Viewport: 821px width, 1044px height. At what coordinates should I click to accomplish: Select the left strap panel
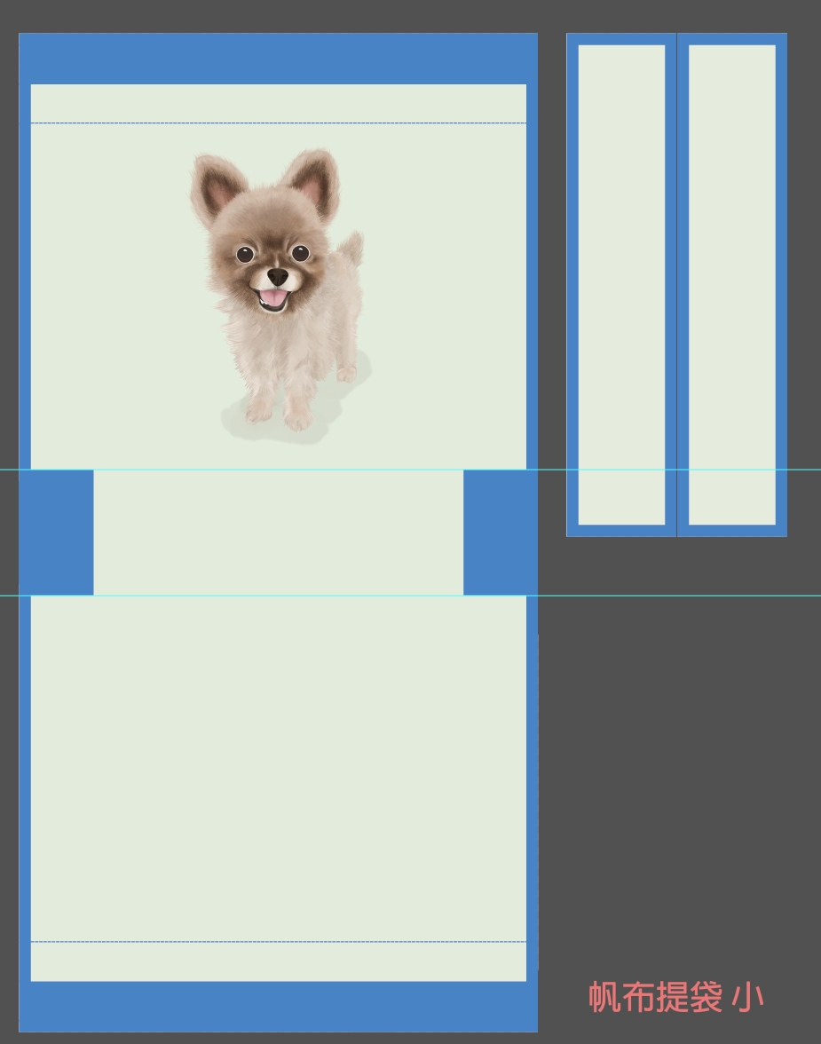pos(621,284)
